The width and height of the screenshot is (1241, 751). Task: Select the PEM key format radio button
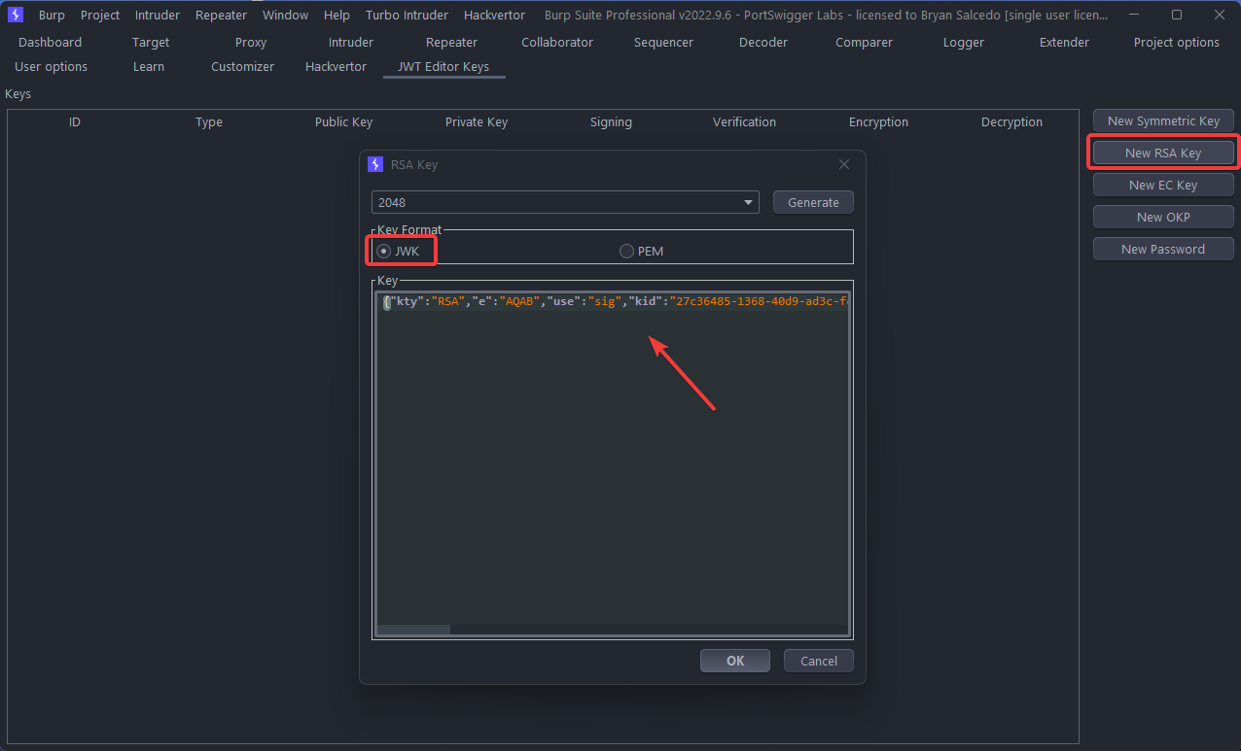pyautogui.click(x=626, y=251)
